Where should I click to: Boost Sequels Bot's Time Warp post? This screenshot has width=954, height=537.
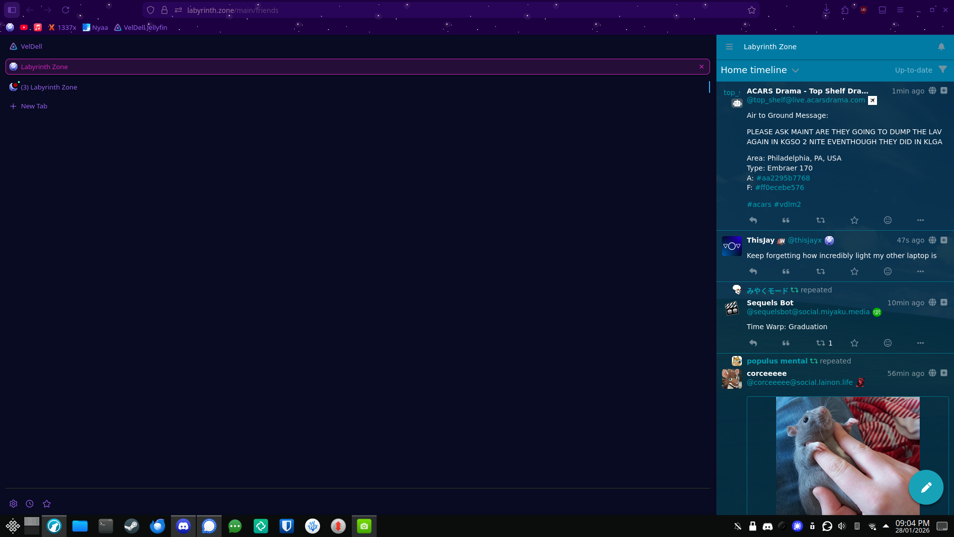pos(820,343)
